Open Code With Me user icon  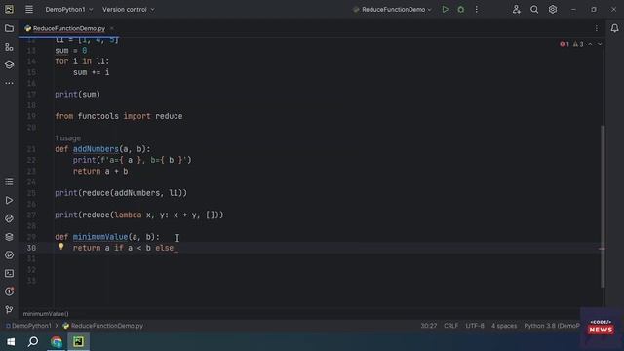pos(516,9)
